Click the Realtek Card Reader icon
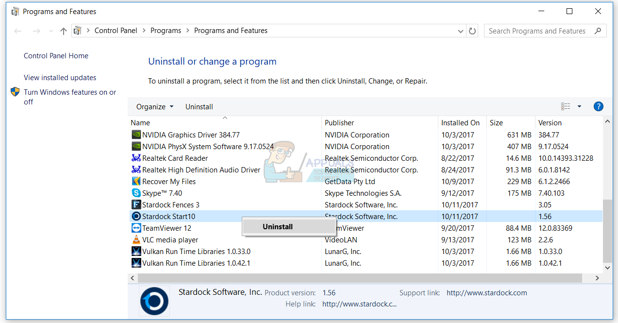Image resolution: width=618 pixels, height=323 pixels. coord(136,158)
